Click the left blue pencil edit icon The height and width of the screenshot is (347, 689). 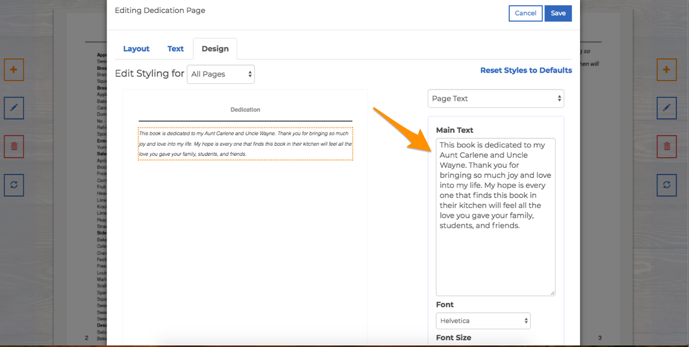[x=14, y=108]
